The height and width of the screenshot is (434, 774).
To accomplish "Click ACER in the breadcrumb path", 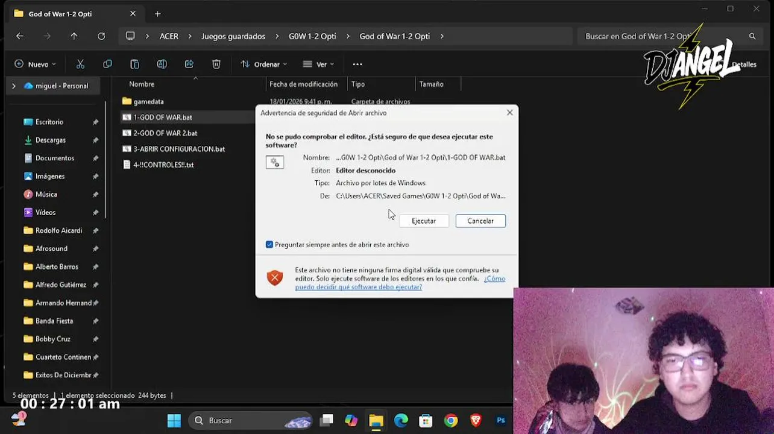I will point(169,36).
